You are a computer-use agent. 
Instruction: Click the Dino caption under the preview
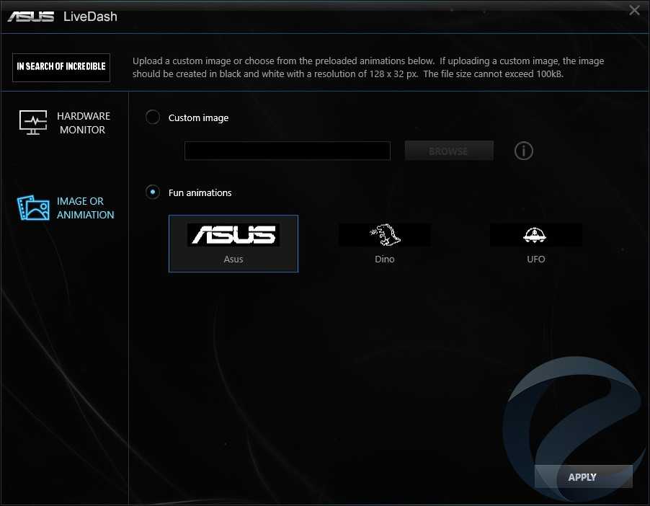click(x=385, y=259)
